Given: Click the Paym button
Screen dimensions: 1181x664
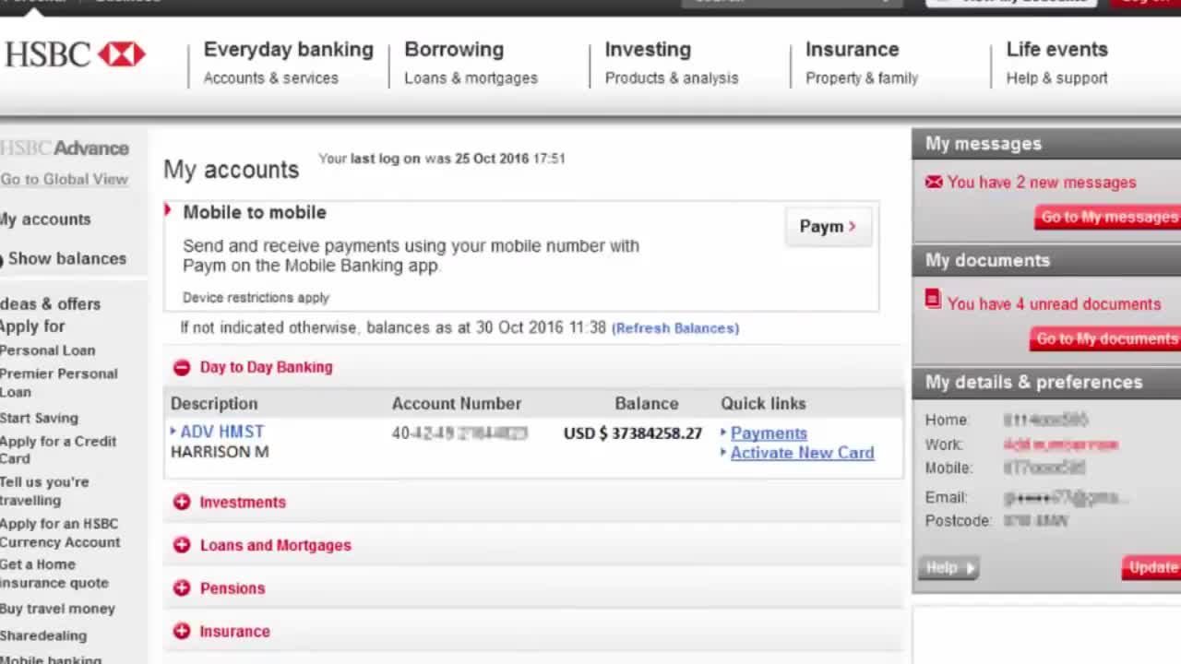Looking at the screenshot, I should pos(827,227).
